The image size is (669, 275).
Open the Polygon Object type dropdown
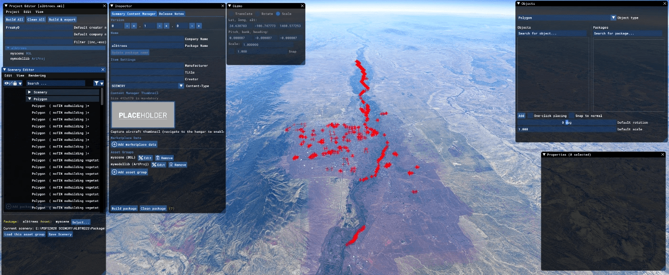pos(613,17)
